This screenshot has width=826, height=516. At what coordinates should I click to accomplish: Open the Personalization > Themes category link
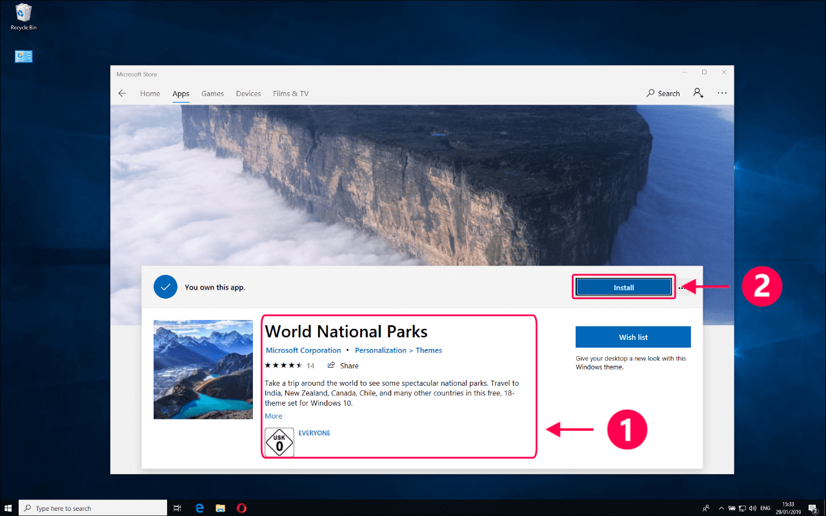pyautogui.click(x=398, y=350)
